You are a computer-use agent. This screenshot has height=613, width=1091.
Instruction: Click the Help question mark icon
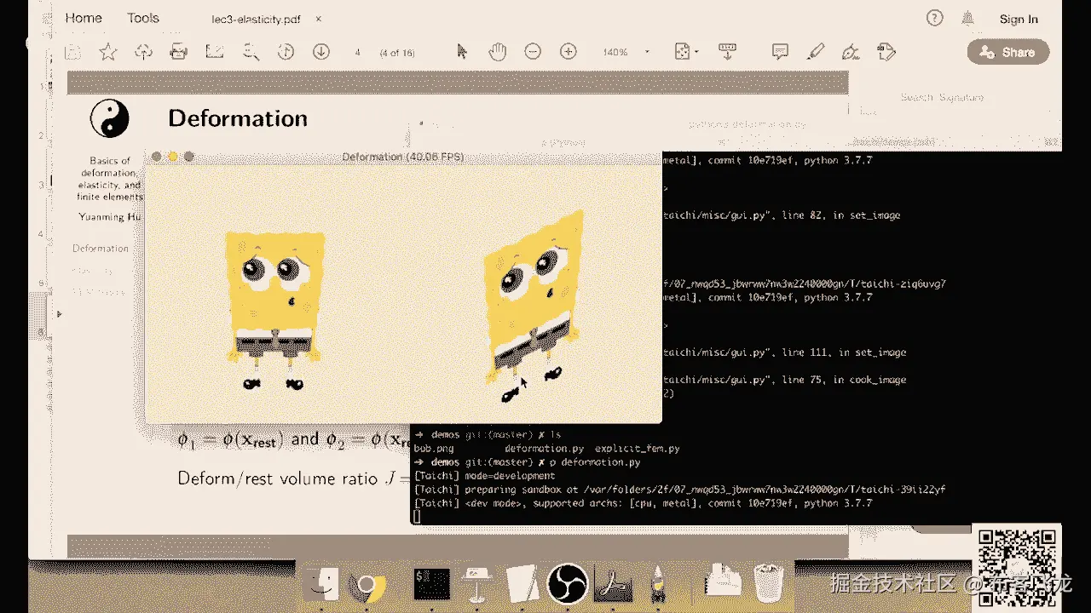coord(935,18)
